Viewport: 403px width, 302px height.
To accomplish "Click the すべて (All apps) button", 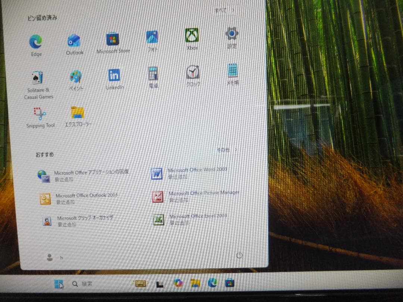I will point(224,10).
